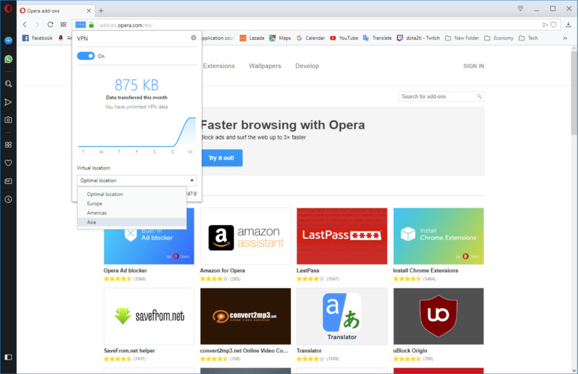Choose Asia from location list
The image size is (578, 374).
point(132,222)
